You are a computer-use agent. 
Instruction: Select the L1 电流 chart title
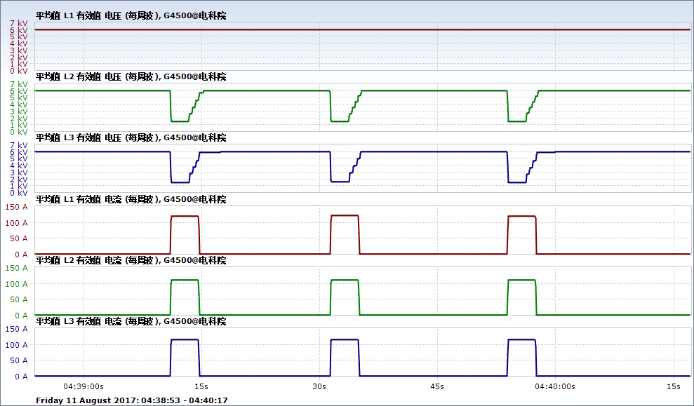pyautogui.click(x=131, y=199)
